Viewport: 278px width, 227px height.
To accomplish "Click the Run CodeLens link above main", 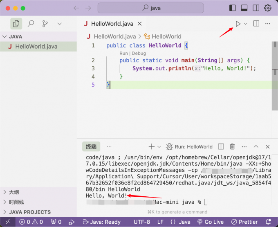I will tap(123, 53).
